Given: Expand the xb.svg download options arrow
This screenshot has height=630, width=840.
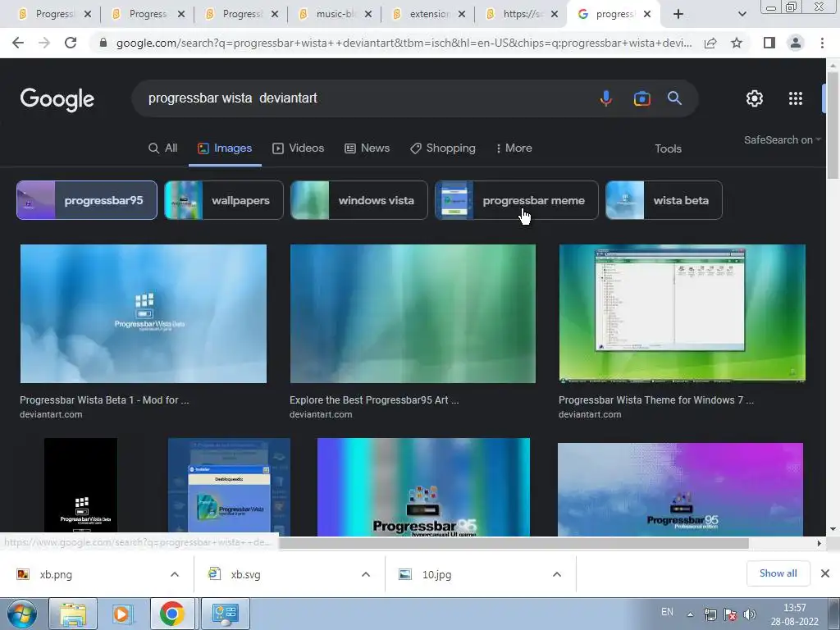Looking at the screenshot, I should click(366, 574).
